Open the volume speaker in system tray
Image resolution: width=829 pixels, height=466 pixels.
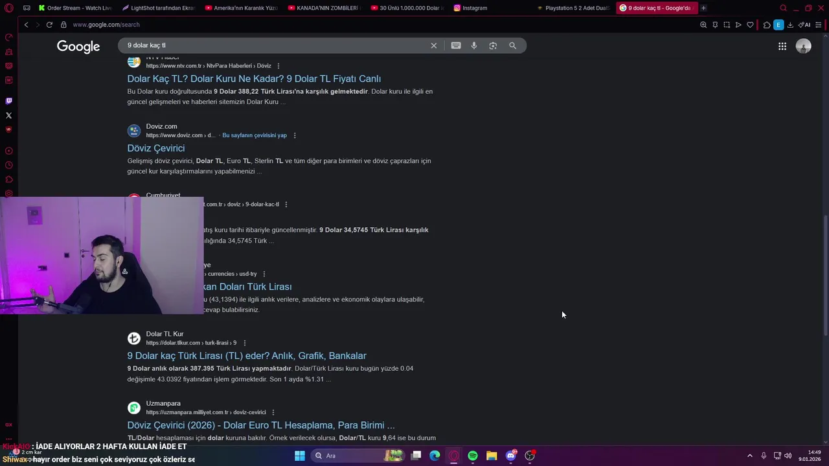788,456
